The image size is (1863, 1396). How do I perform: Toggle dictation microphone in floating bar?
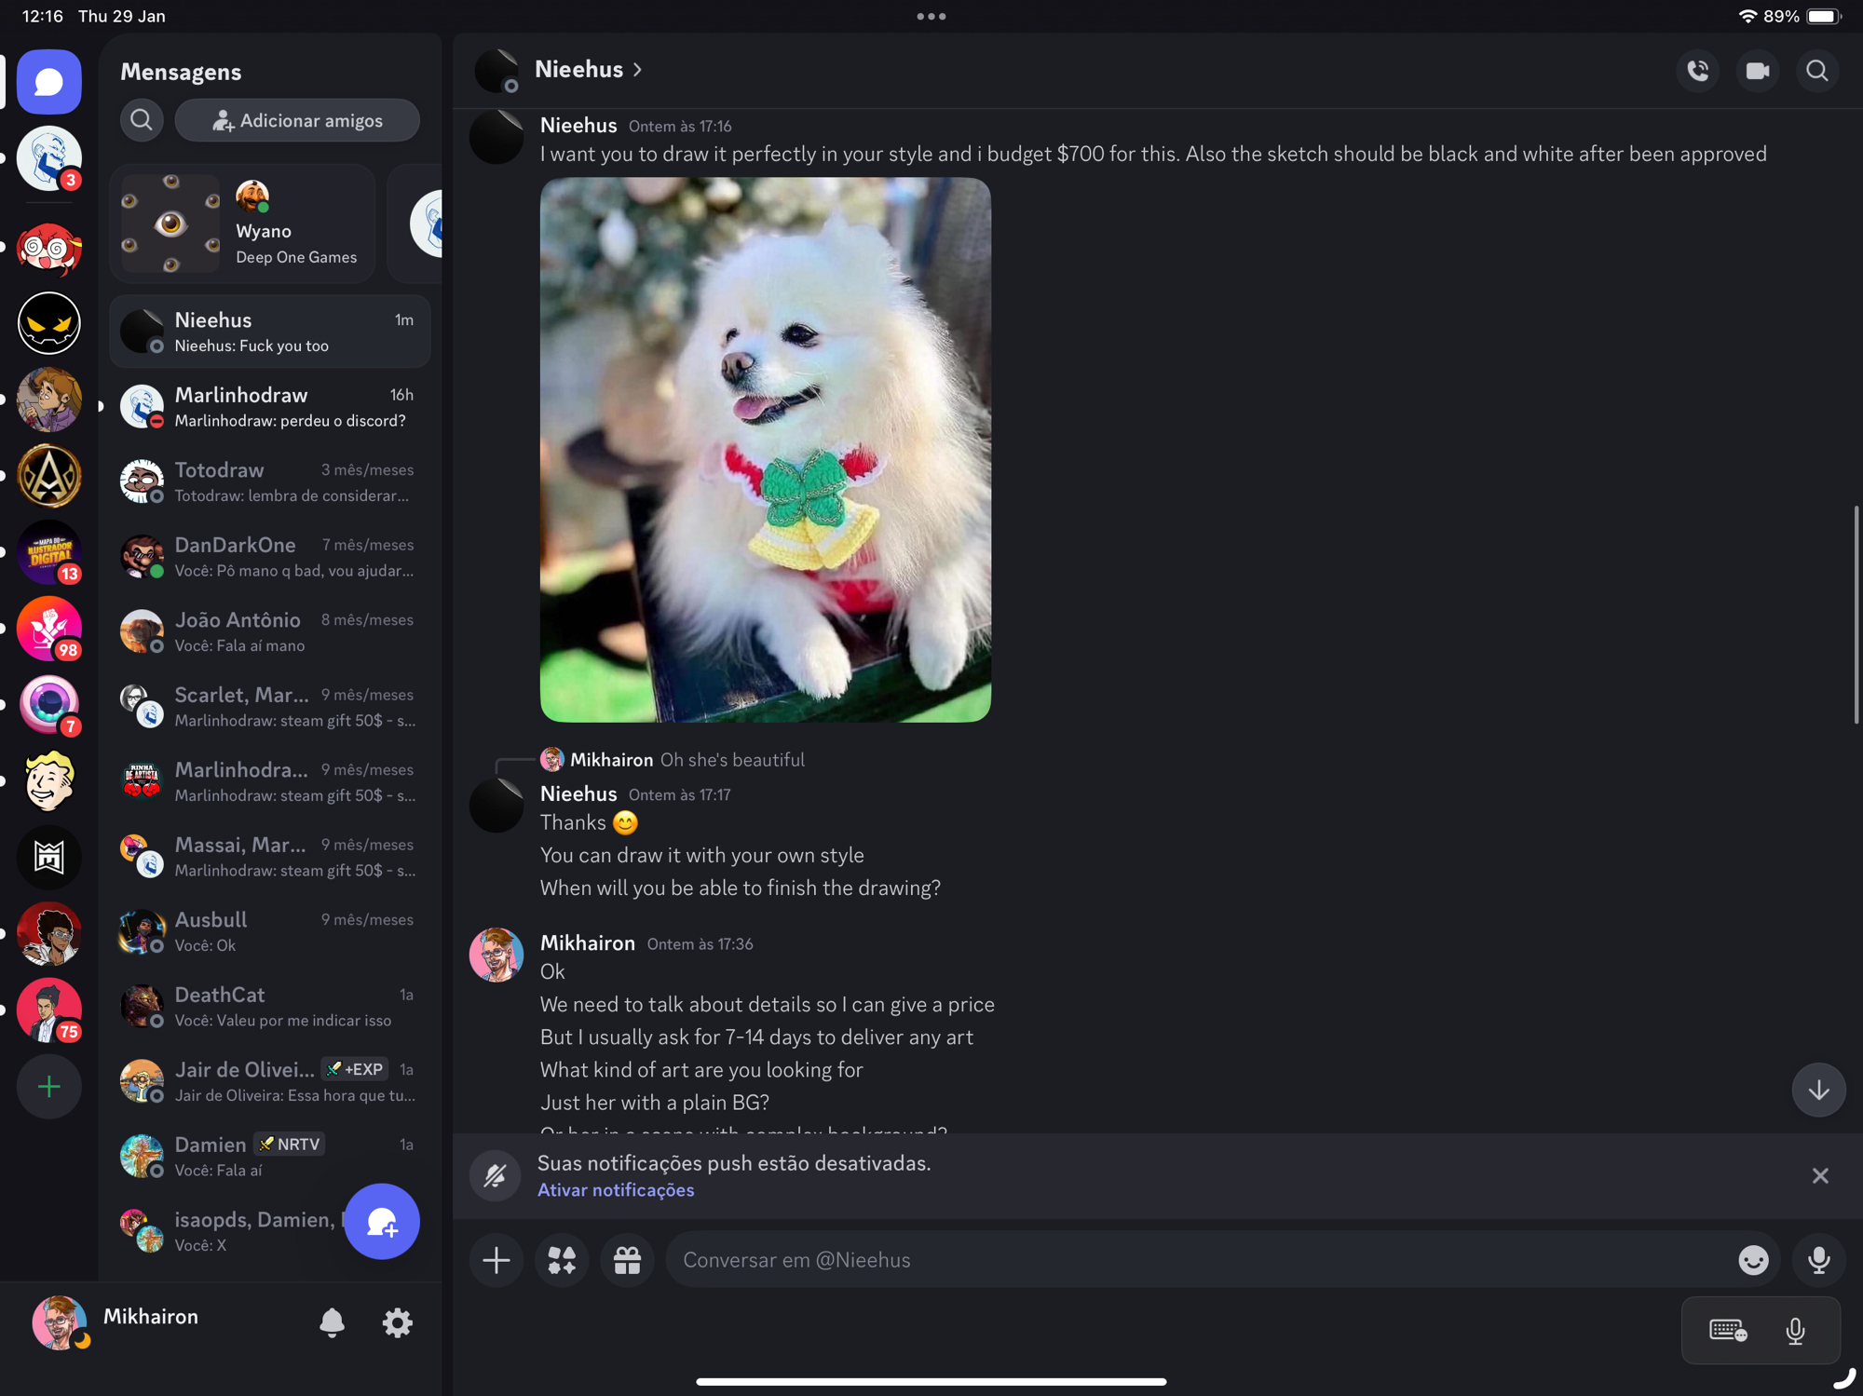pos(1795,1330)
